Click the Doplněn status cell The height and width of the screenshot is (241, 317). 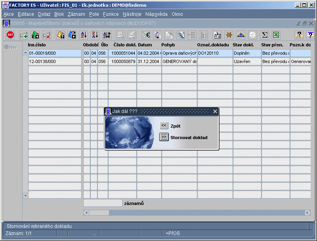pos(247,53)
